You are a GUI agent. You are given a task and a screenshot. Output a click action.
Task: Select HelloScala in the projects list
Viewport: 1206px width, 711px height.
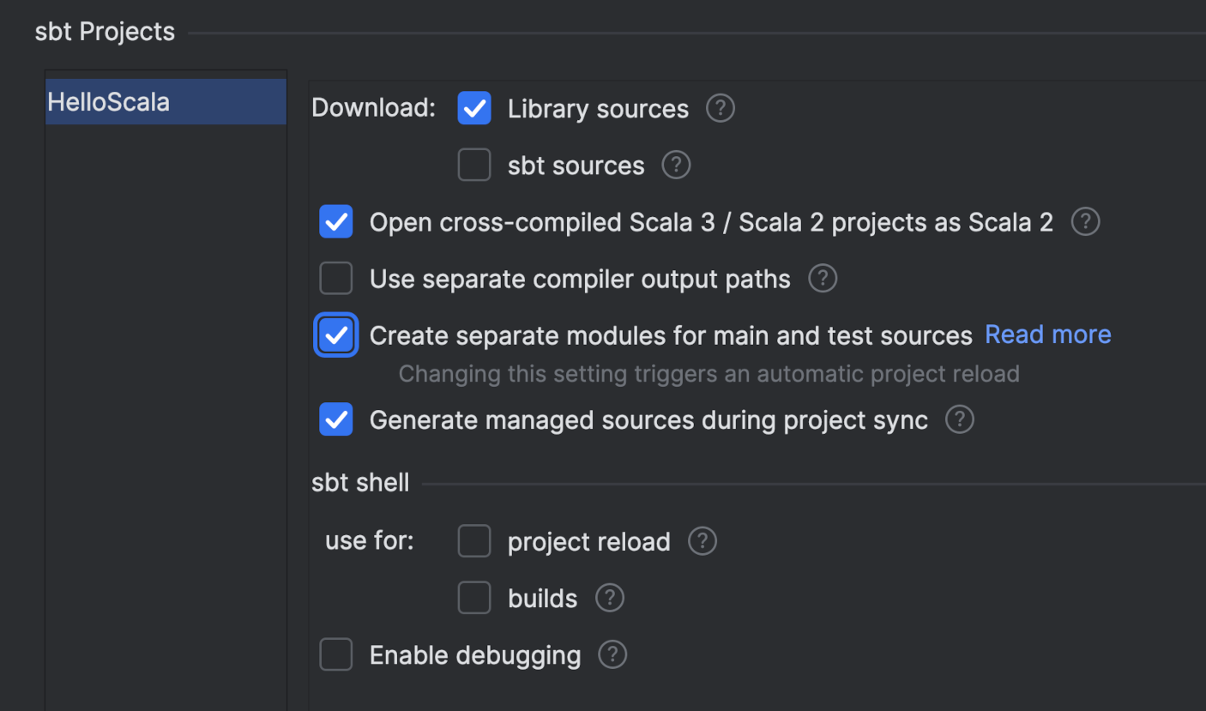click(165, 101)
